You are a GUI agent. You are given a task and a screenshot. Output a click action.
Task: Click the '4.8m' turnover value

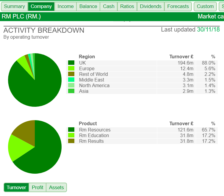(188, 74)
